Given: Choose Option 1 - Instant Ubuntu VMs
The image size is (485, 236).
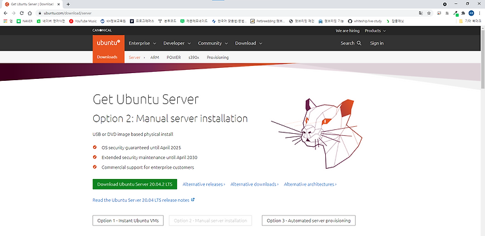Looking at the screenshot, I should [128, 220].
